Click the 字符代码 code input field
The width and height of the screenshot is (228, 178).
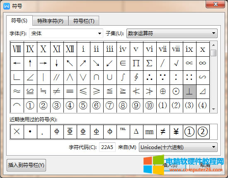click(107, 147)
